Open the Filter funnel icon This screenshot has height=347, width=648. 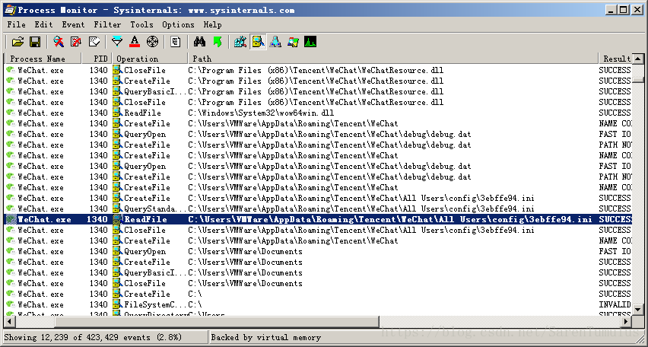click(x=117, y=42)
